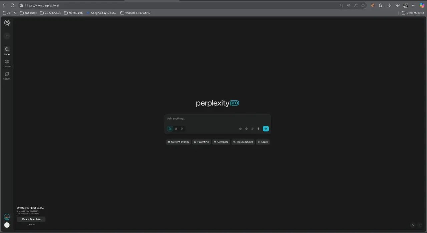
Task: Open the help question mark button
Action: pos(419,225)
